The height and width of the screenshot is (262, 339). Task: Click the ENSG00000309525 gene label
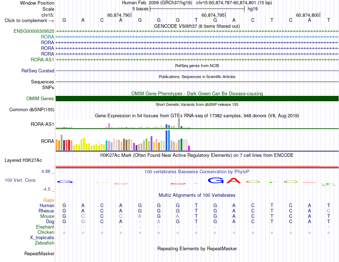pyautogui.click(x=34, y=31)
